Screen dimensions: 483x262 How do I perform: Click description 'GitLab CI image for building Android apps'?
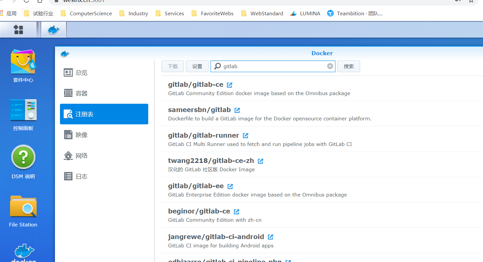pyautogui.click(x=221, y=246)
